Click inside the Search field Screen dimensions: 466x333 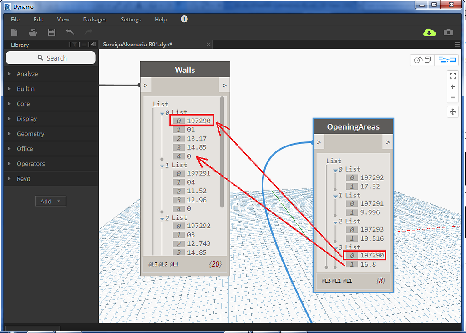[x=50, y=58]
